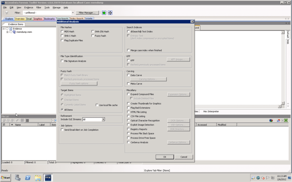Image resolution: width=292 pixels, height=182 pixels.
Task: Open the Tools menu
Action: 47,7
